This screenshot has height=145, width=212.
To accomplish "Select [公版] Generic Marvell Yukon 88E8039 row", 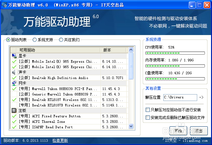I will 69,94.
